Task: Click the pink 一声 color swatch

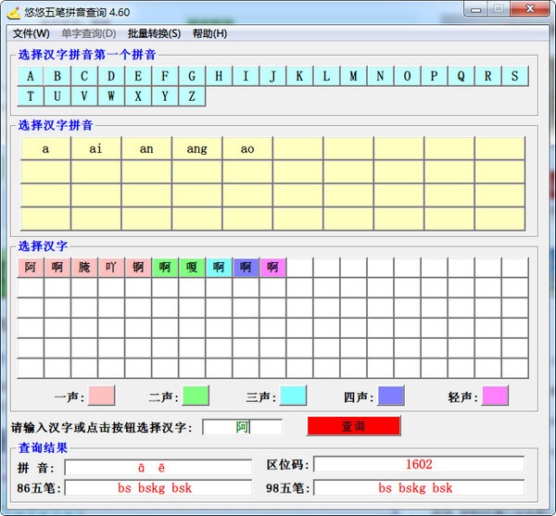Action: point(101,396)
